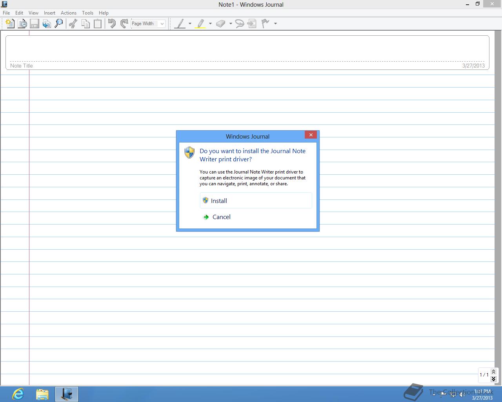Viewport: 502px width, 402px height.
Task: Click the Insert/Remove Space tool
Action: click(x=252, y=24)
